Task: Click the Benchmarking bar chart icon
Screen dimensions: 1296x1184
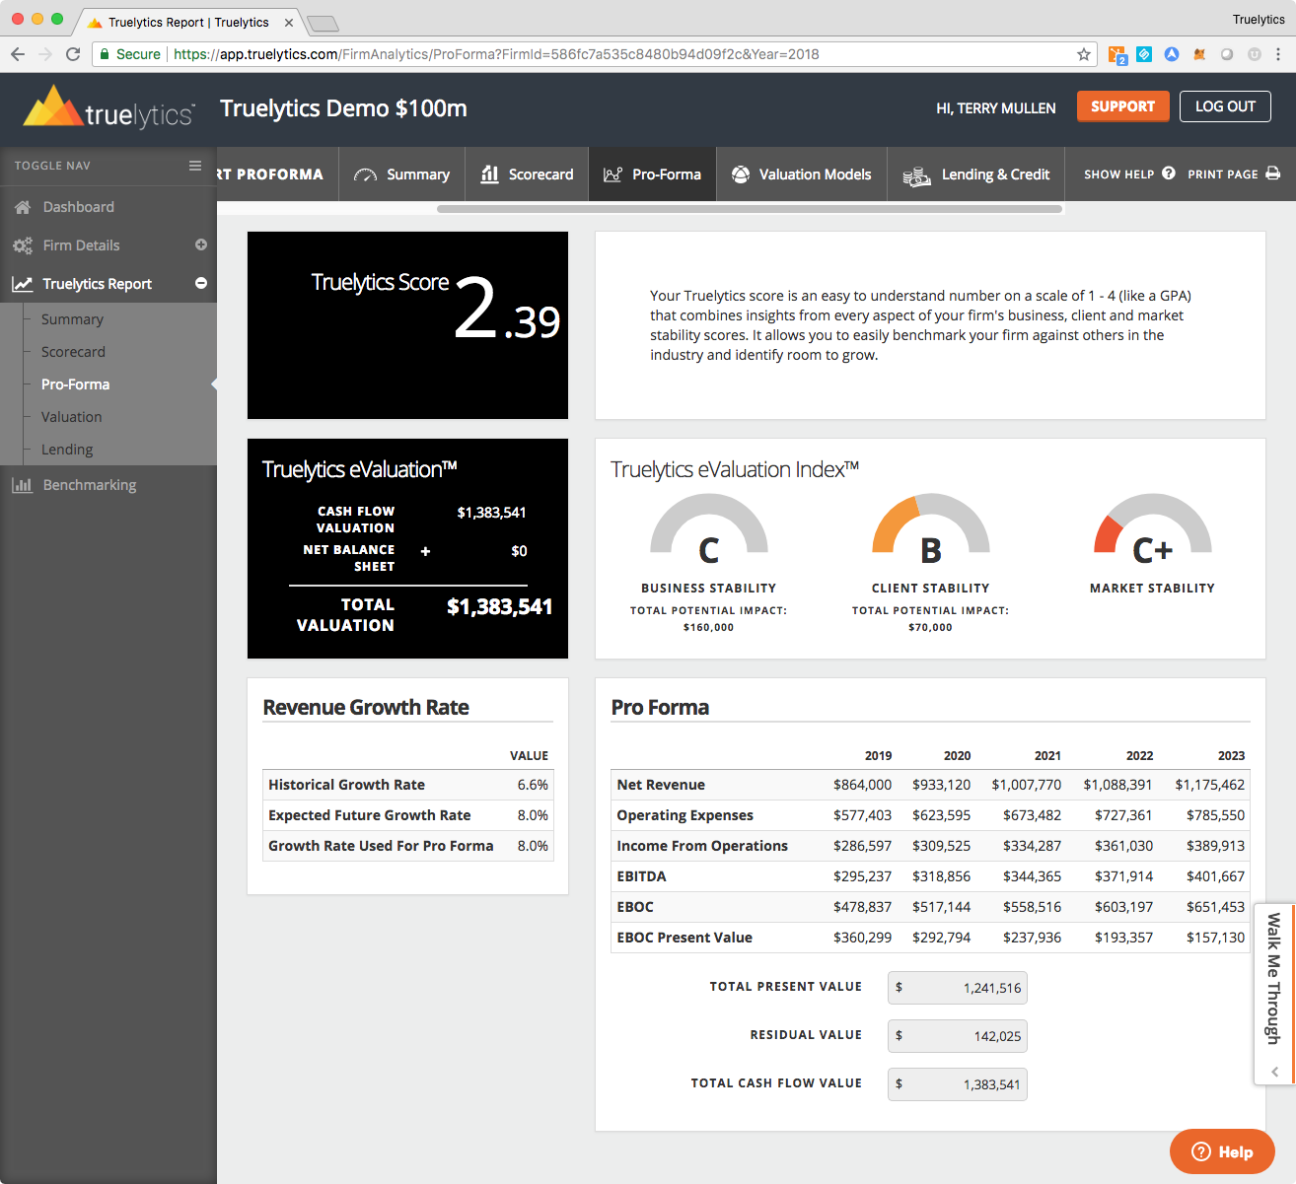Action: (22, 485)
